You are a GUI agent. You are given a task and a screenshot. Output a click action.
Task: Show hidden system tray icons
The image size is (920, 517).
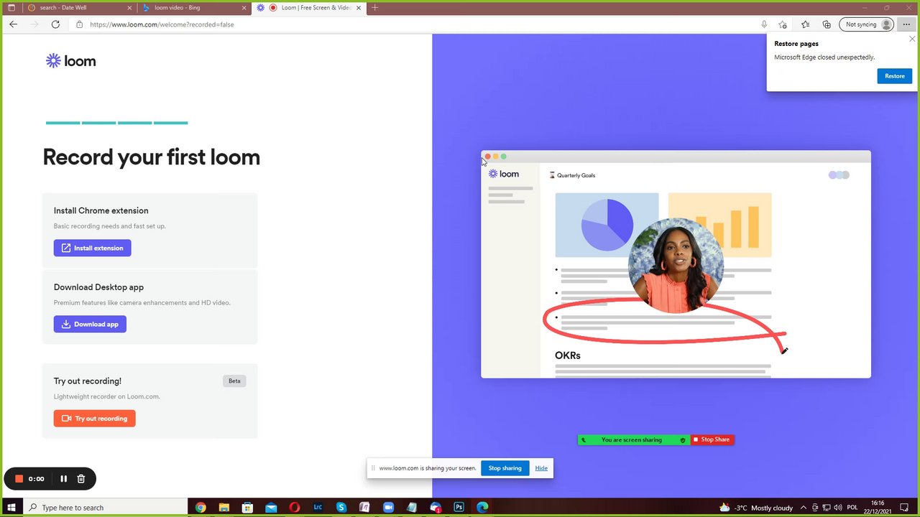[x=804, y=508]
